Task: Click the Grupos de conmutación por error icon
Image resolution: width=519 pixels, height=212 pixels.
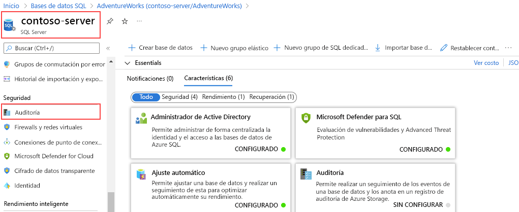Action: coord(7,64)
